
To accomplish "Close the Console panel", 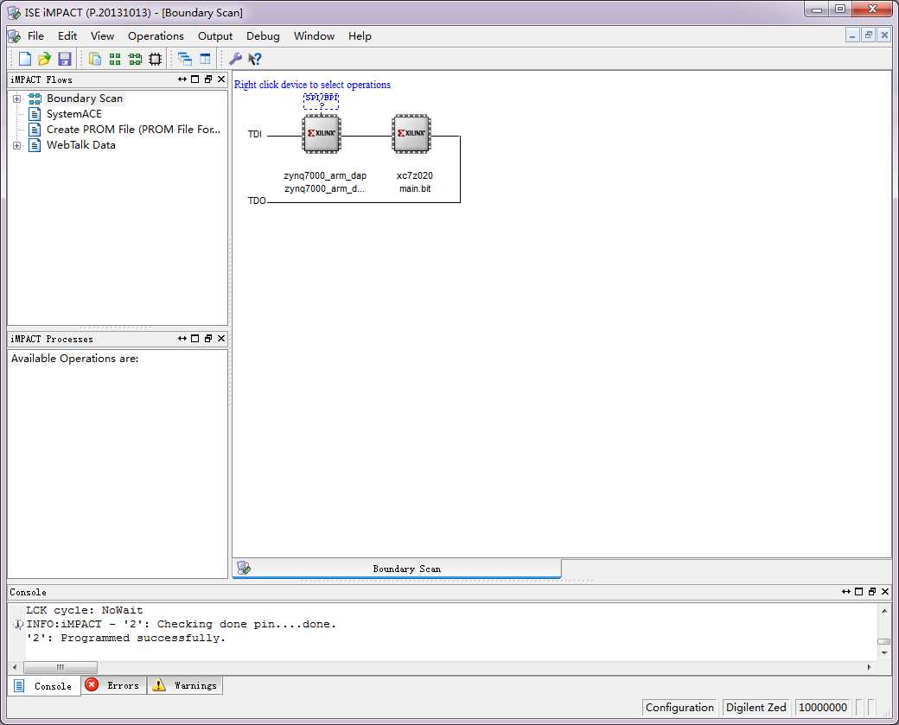I will (885, 591).
